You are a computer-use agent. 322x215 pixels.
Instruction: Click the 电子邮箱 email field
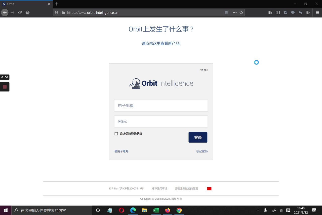pyautogui.click(x=161, y=106)
